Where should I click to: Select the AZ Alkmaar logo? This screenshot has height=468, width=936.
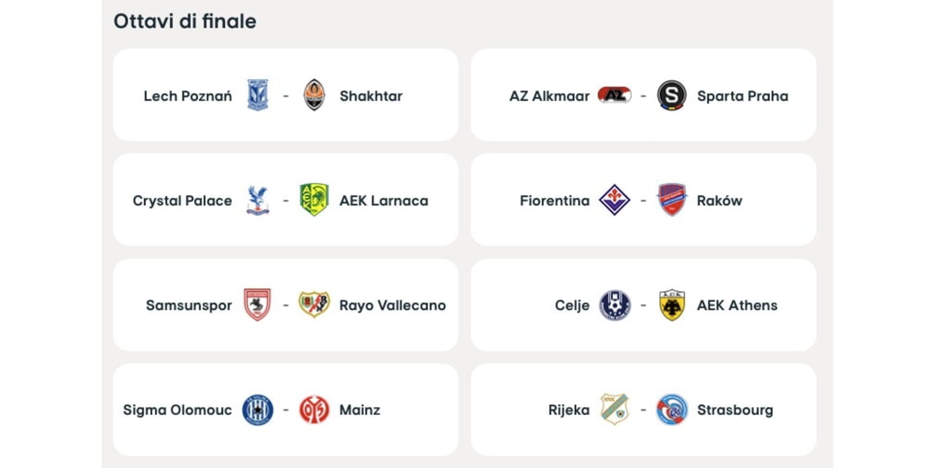[614, 95]
